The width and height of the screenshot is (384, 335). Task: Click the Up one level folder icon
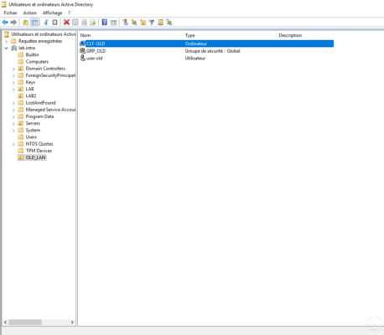pyautogui.click(x=25, y=23)
